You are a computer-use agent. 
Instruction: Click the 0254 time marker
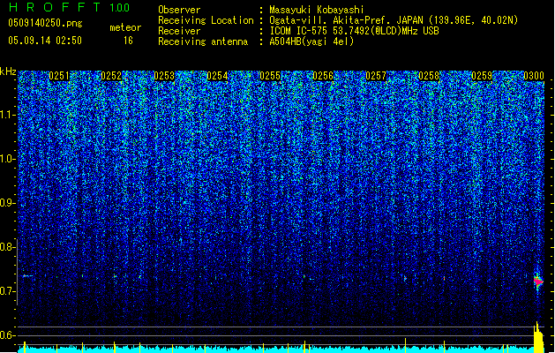(x=217, y=76)
